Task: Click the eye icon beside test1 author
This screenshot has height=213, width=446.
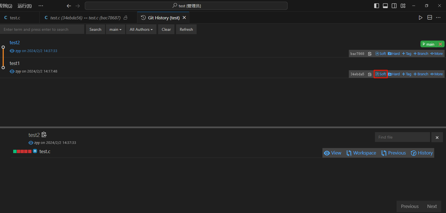Action: (x=12, y=71)
